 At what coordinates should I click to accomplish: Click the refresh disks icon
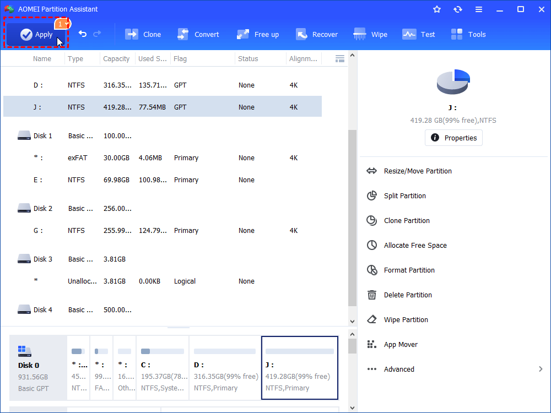click(x=457, y=9)
